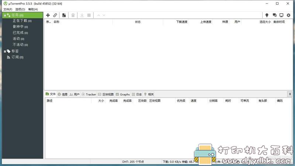Screen dimensions: 295x166
Task: Sort files by 区块数 column header
Action: coord(142,101)
